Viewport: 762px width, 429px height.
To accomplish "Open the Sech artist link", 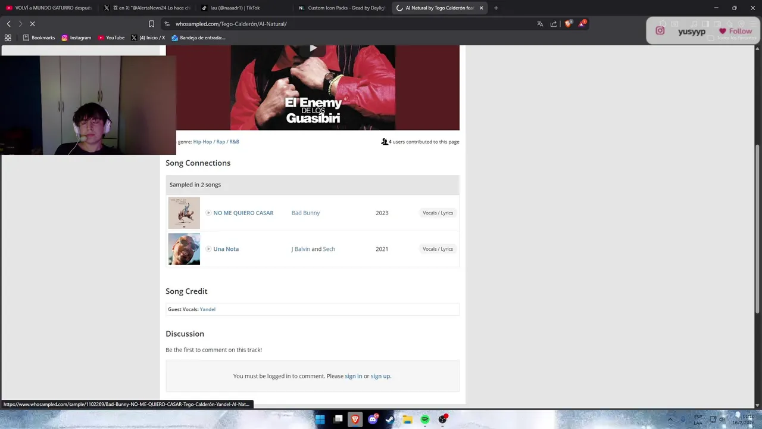I will [x=329, y=249].
